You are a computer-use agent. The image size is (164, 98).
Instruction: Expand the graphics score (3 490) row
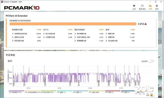(x=120, y=34)
